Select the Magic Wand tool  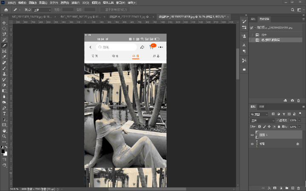point(4,40)
